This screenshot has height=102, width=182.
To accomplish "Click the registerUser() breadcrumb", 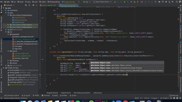I will [x=66, y=93].
